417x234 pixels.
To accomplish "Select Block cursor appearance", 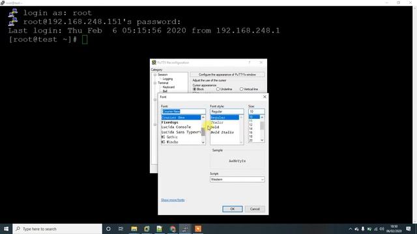I will 198,89.
